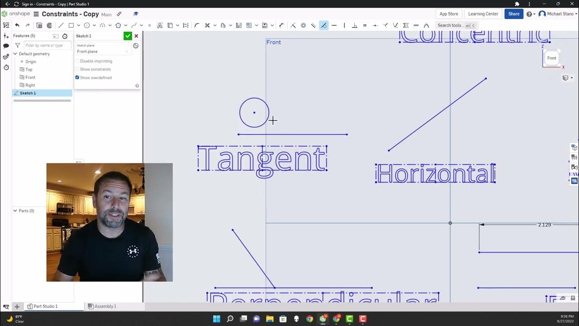579x326 pixels.
Task: Open the sketch help question mark
Action: (137, 86)
